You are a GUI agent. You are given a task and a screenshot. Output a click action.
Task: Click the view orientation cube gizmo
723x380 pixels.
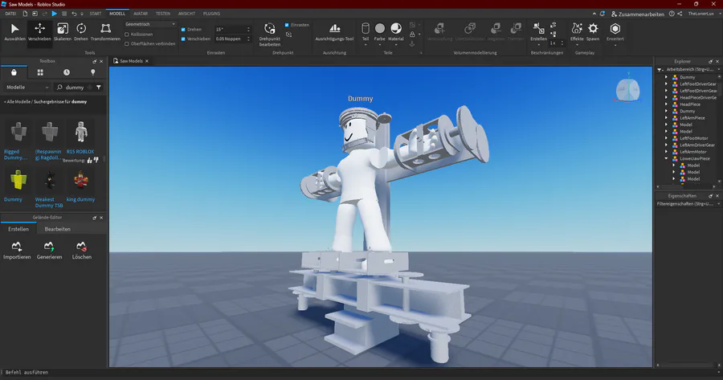click(x=627, y=89)
